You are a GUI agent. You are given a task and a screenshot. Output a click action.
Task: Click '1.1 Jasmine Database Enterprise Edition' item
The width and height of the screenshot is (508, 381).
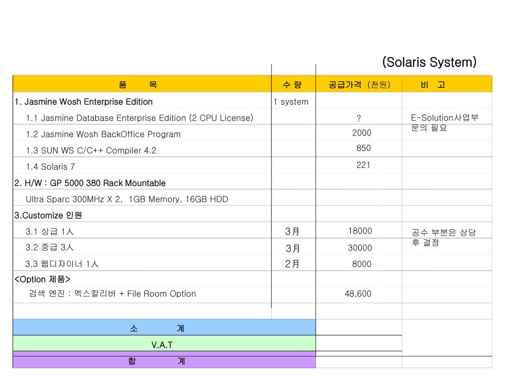coord(139,118)
